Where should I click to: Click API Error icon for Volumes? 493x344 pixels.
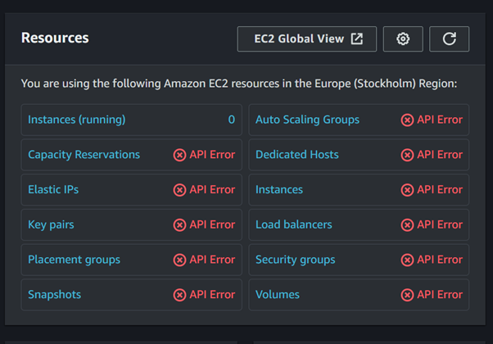point(407,295)
